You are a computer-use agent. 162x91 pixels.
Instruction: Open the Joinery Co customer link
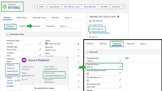tap(11, 68)
